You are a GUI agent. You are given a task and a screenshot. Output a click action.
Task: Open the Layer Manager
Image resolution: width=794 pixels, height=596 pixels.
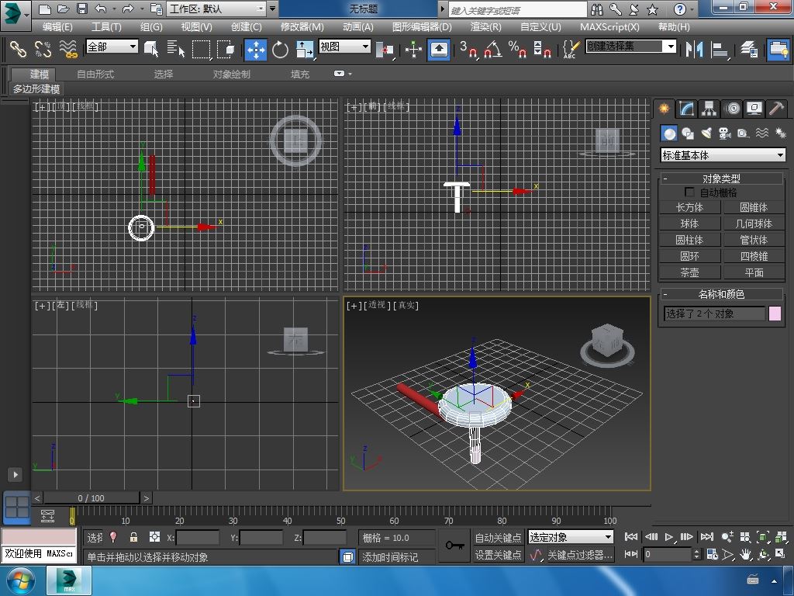click(x=749, y=49)
